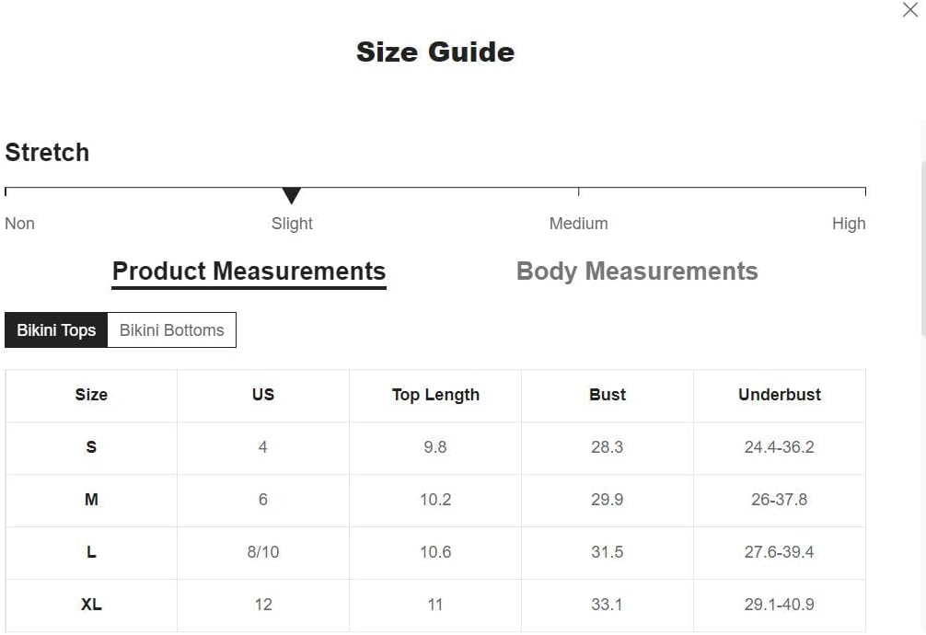Click the Slight stretch marker triangle

coord(291,195)
